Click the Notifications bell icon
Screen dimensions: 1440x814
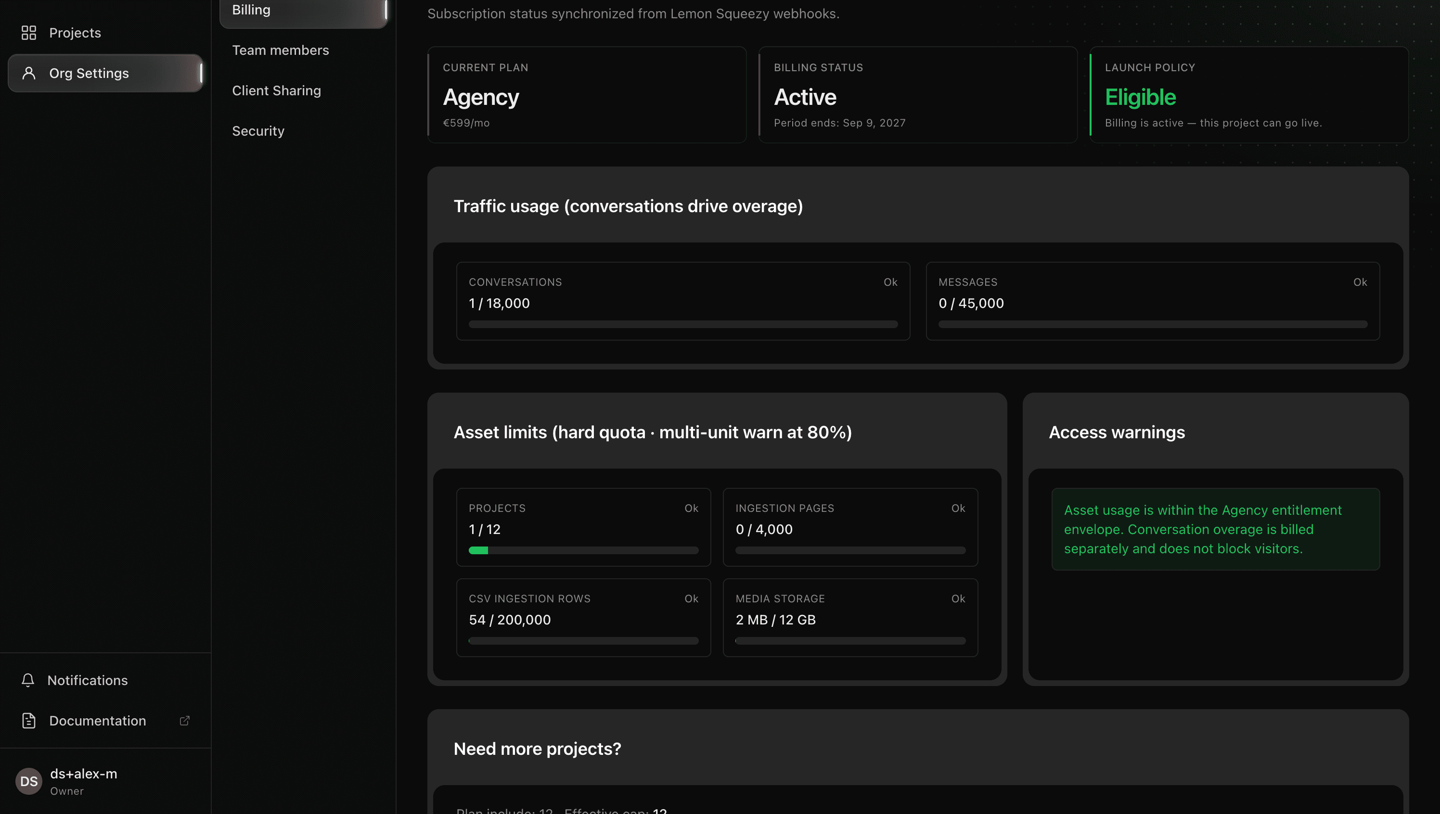pyautogui.click(x=28, y=680)
